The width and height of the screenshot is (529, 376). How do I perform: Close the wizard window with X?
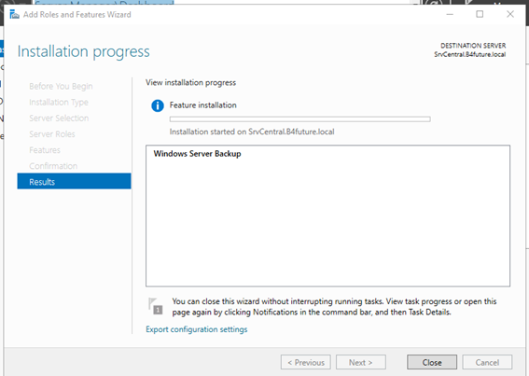[x=510, y=14]
